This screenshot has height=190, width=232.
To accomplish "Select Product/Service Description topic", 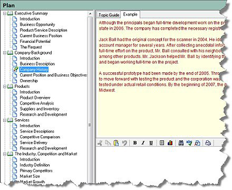I will tap(43, 30).
